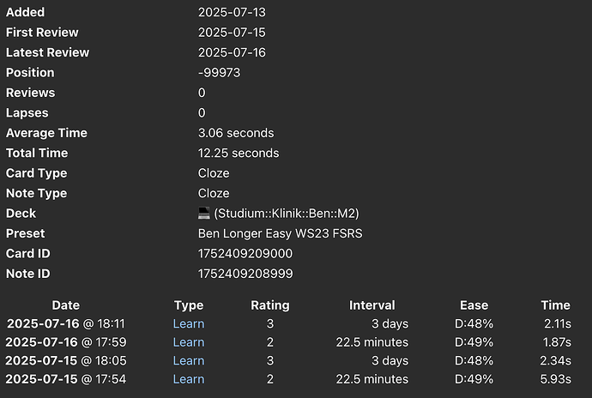Open the Learn link for 2025-07-15 18:05
592x398 pixels.
pyautogui.click(x=189, y=360)
